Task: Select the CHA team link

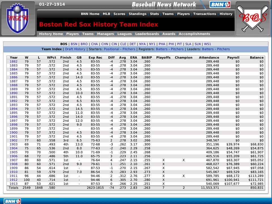Action: (x=94, y=44)
